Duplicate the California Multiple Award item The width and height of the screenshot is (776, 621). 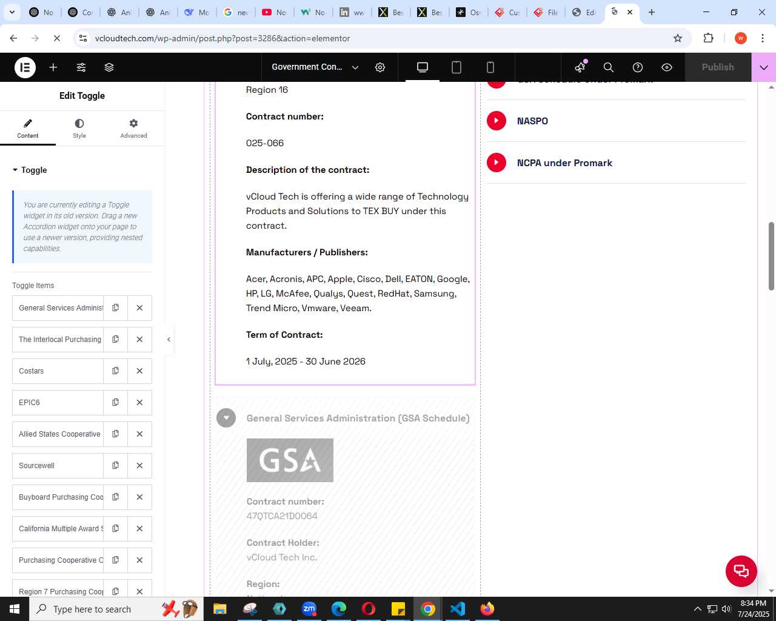pyautogui.click(x=115, y=529)
